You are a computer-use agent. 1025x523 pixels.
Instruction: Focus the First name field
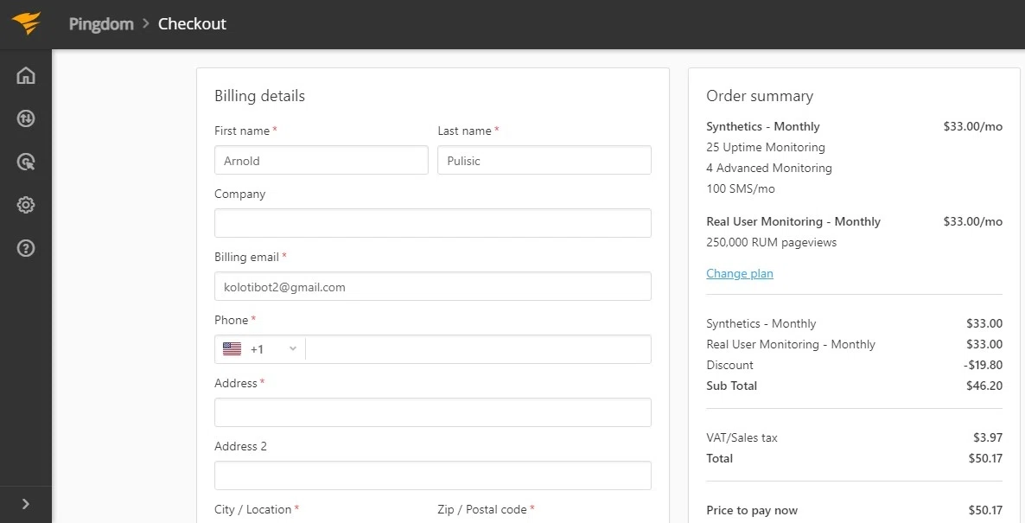pyautogui.click(x=321, y=160)
